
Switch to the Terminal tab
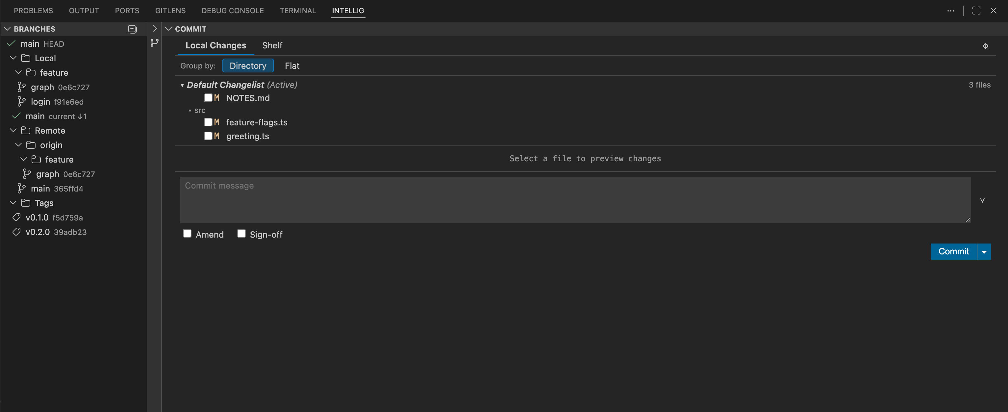point(298,11)
